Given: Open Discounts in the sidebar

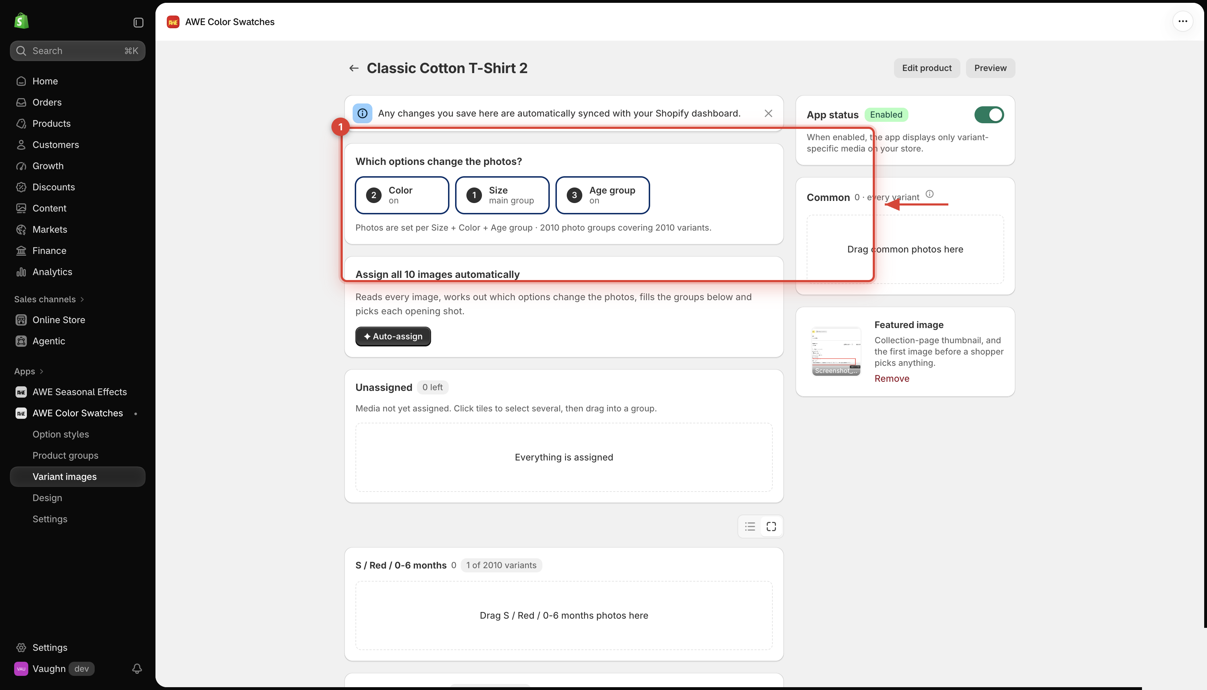Looking at the screenshot, I should pyautogui.click(x=78, y=187).
